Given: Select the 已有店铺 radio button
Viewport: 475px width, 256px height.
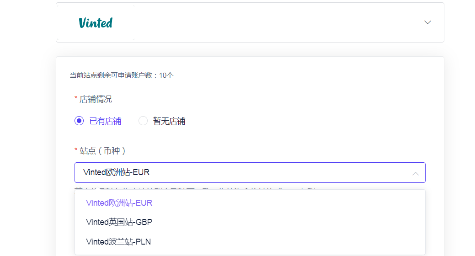Looking at the screenshot, I should pyautogui.click(x=79, y=121).
